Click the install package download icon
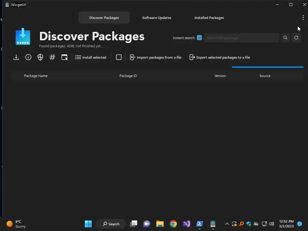The width and height of the screenshot is (308, 231). pyautogui.click(x=16, y=57)
